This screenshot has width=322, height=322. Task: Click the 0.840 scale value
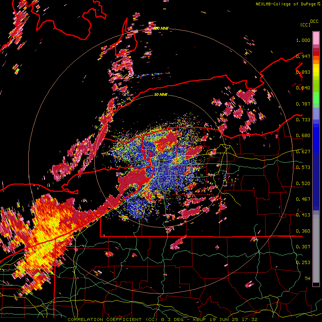pyautogui.click(x=303, y=88)
